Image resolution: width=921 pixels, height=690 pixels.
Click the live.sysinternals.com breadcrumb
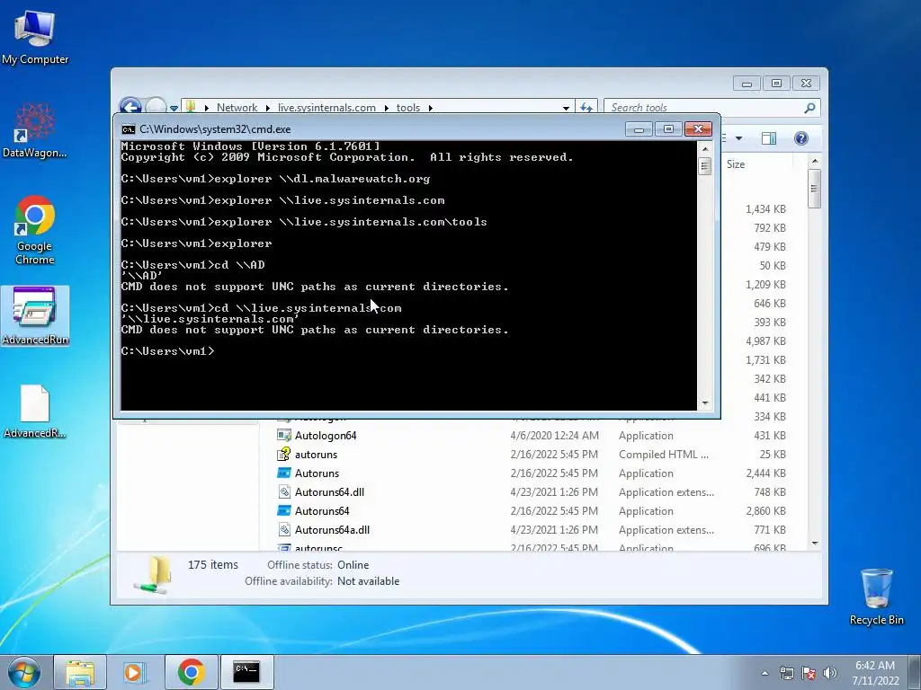pos(326,108)
